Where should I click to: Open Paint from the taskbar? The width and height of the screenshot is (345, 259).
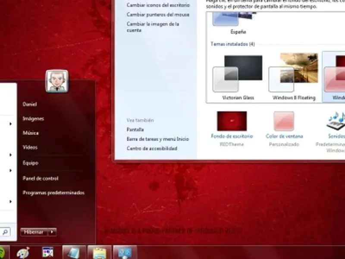23,253
